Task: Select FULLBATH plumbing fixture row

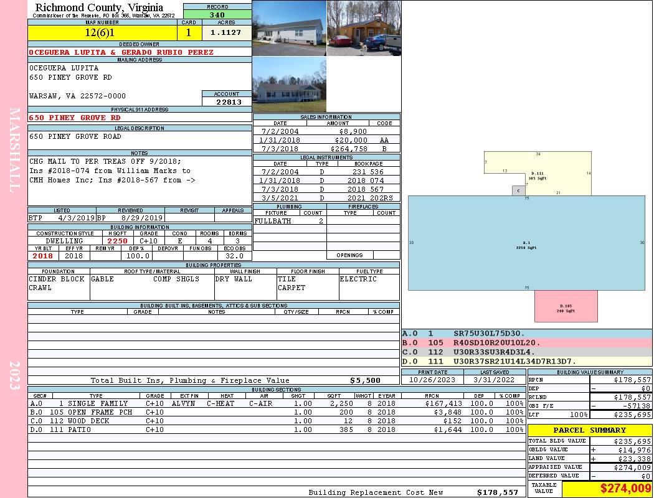Action: 290,221
